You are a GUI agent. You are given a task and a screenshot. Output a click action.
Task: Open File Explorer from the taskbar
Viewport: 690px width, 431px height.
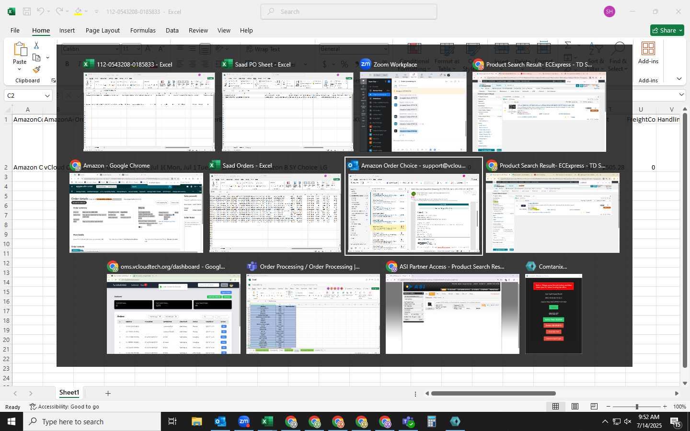(196, 421)
